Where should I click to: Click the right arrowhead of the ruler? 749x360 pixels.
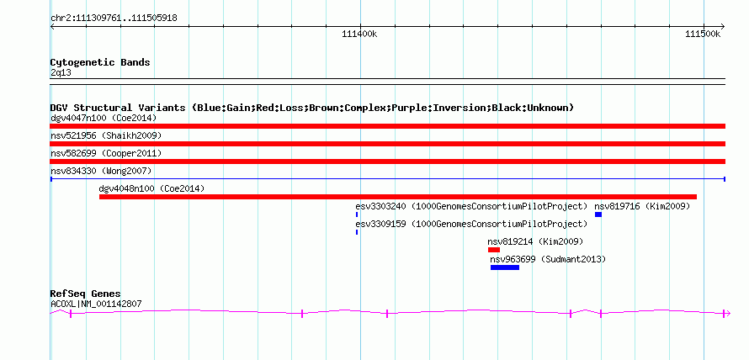point(722,27)
